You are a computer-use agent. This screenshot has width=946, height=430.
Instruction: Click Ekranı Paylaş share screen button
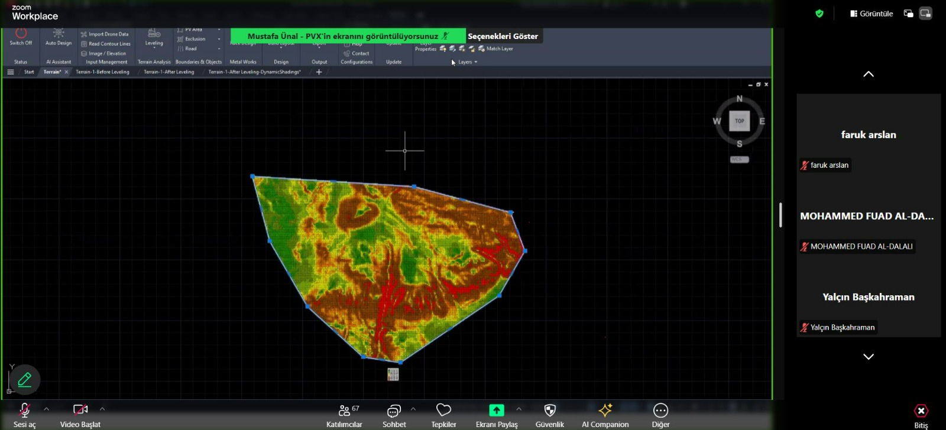click(496, 411)
